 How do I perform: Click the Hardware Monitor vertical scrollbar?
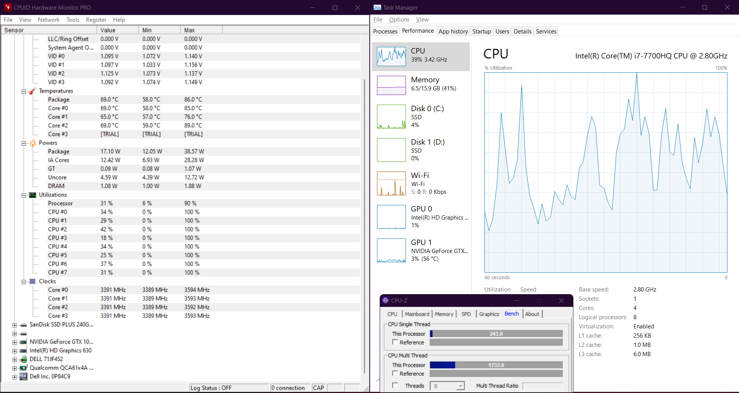click(364, 226)
